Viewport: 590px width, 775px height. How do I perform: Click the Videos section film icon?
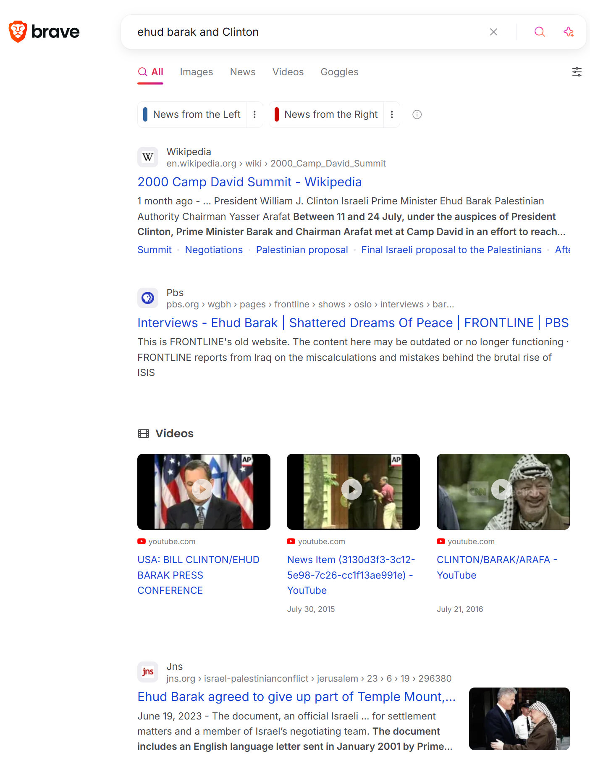144,434
